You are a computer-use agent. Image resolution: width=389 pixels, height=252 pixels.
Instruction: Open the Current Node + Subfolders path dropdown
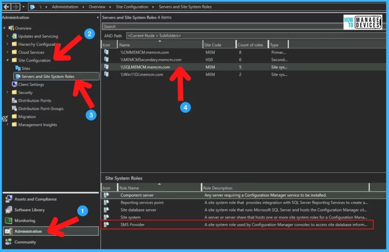[256, 36]
